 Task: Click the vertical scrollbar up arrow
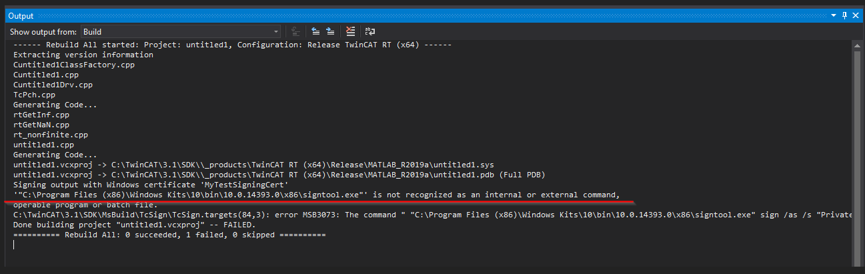click(x=857, y=46)
